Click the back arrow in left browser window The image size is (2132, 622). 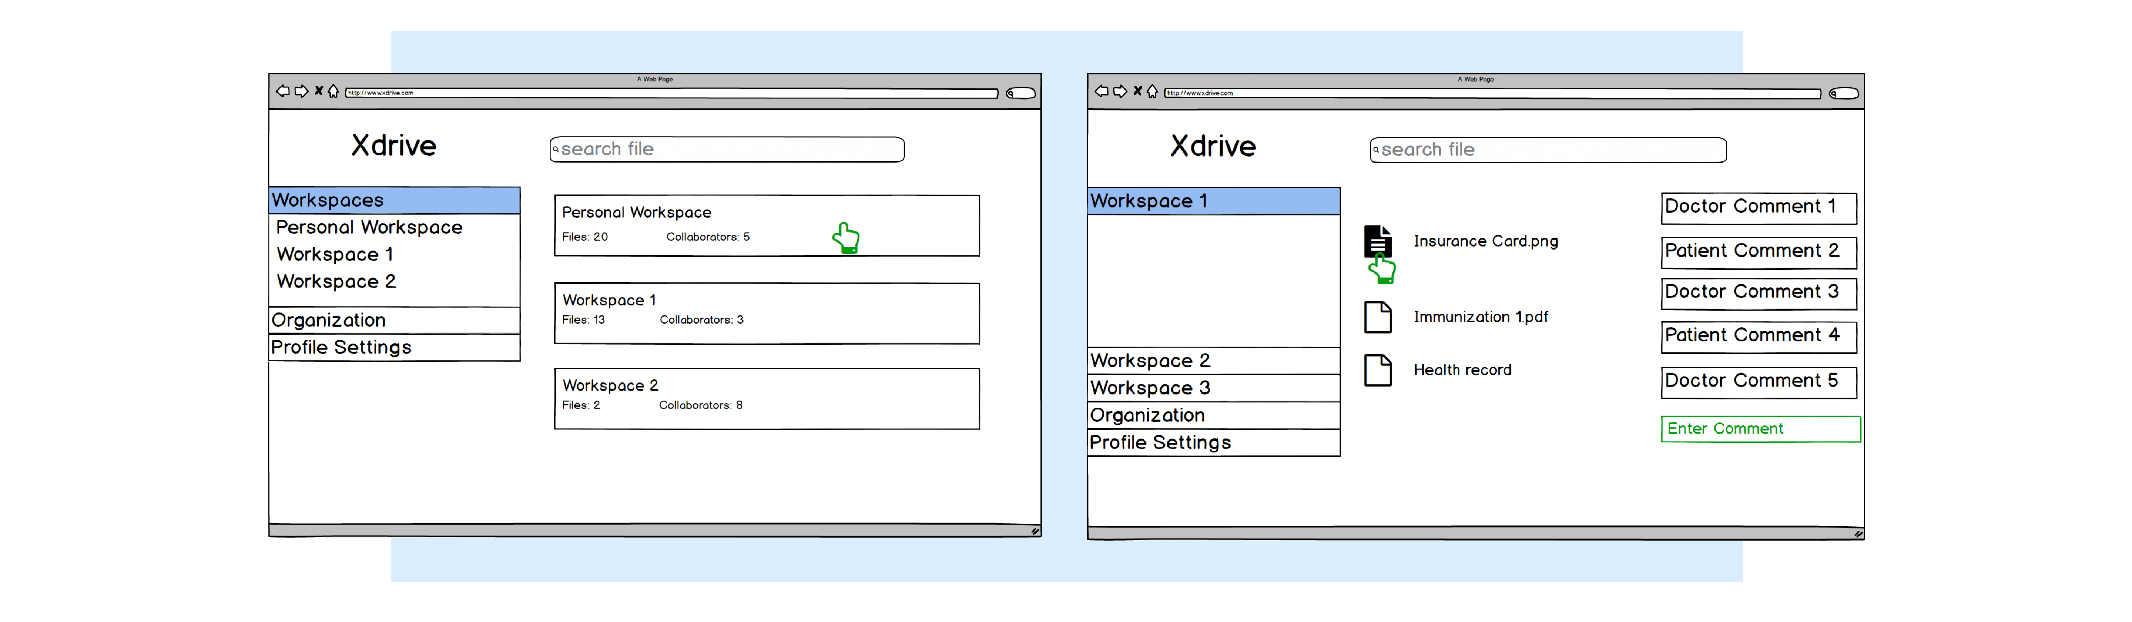(283, 91)
